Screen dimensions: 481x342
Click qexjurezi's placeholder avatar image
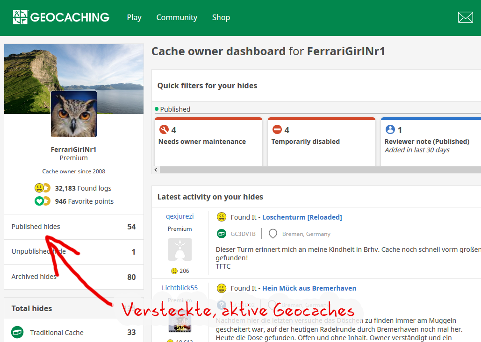(x=180, y=249)
